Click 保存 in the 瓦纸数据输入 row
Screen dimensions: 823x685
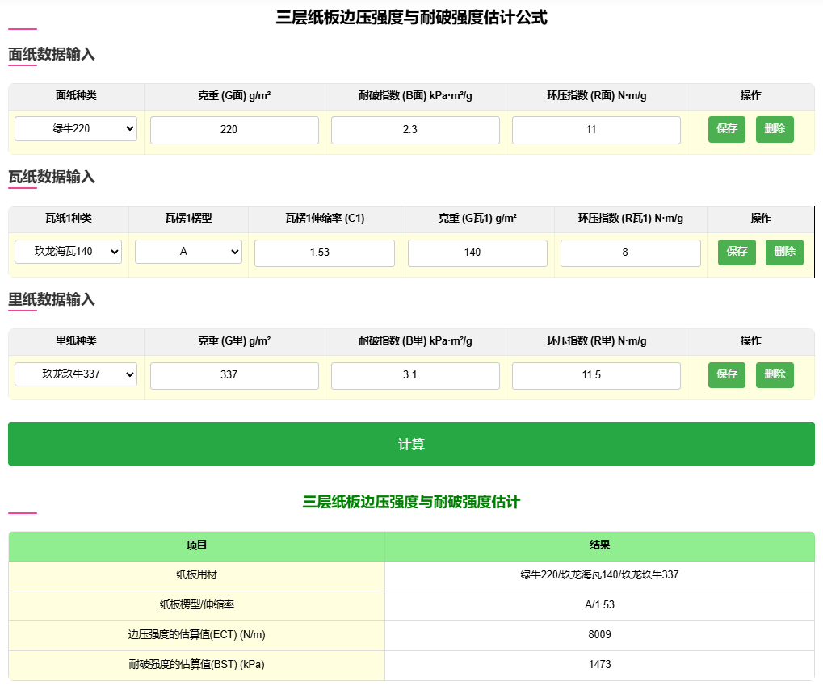[736, 252]
